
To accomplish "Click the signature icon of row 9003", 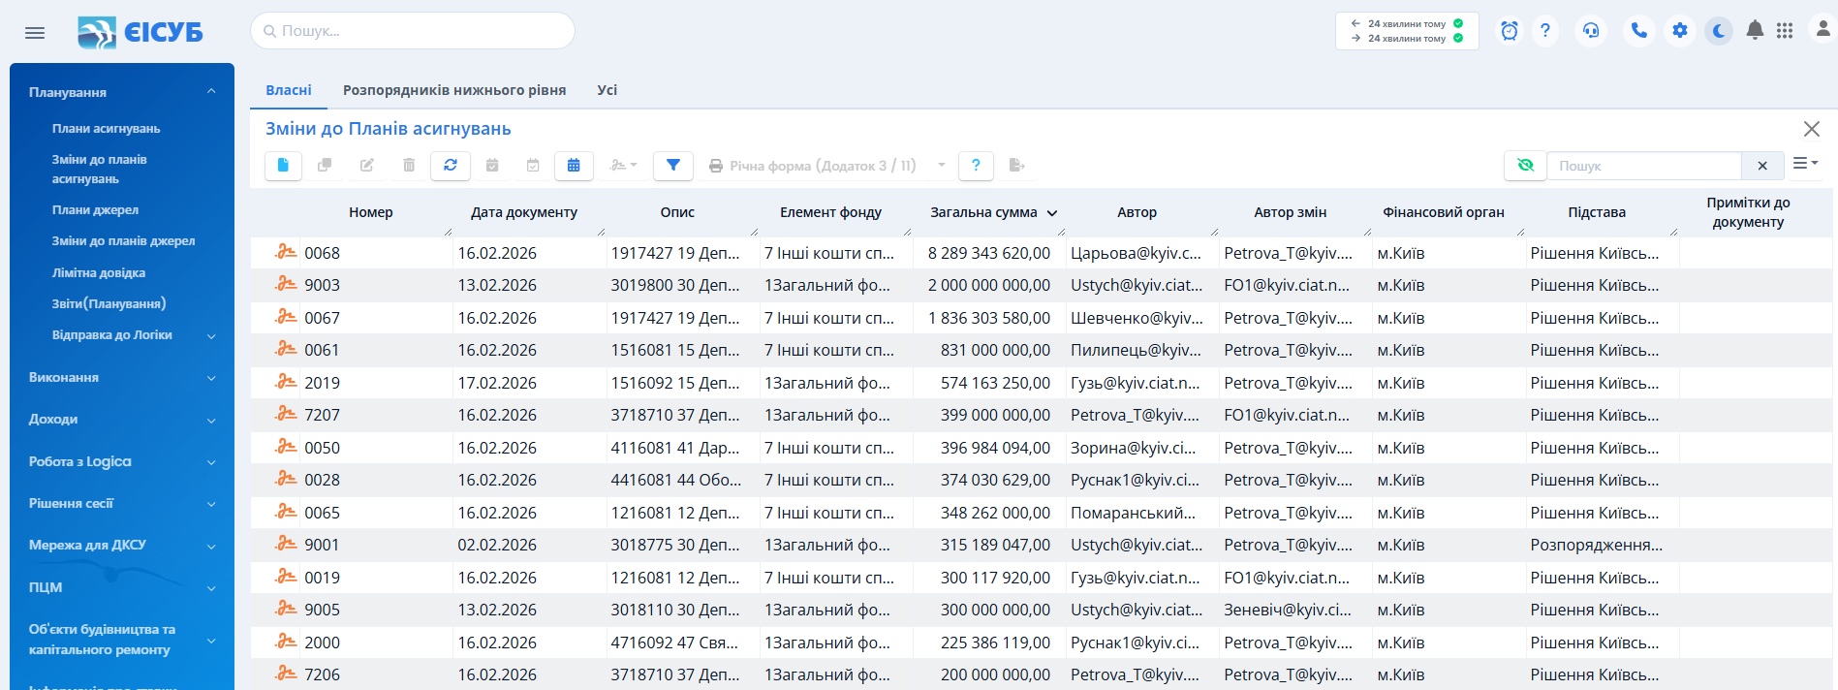I will pos(285,284).
